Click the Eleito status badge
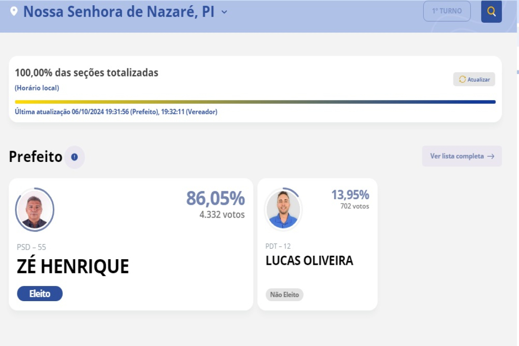This screenshot has width=519, height=346. point(40,294)
